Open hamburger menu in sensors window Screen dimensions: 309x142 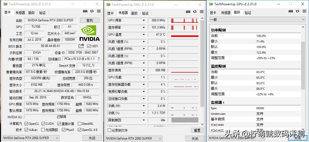tap(202, 12)
